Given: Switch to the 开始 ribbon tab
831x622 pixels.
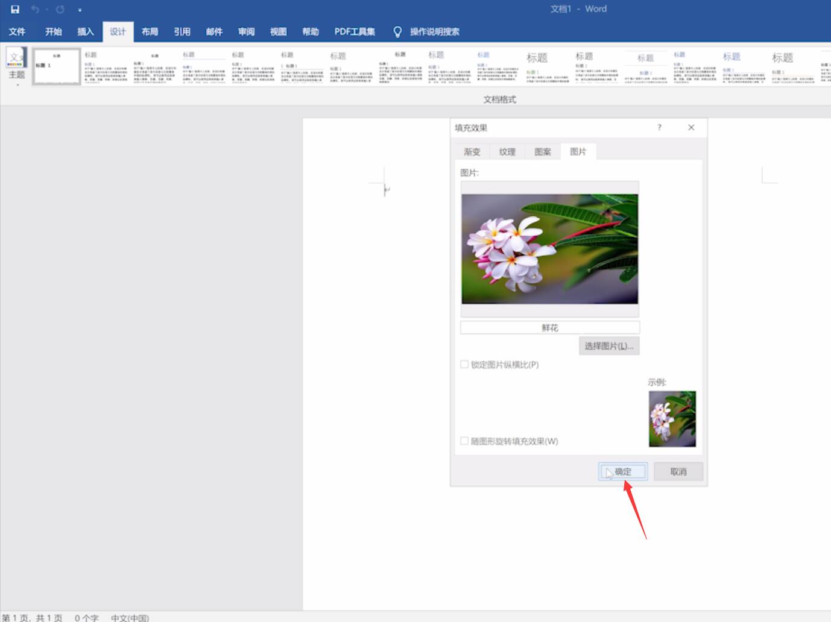Looking at the screenshot, I should coord(54,31).
